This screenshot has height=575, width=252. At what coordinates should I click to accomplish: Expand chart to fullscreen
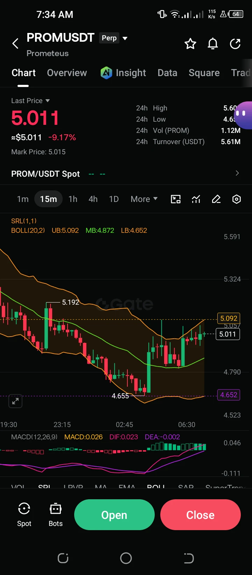[x=15, y=401]
